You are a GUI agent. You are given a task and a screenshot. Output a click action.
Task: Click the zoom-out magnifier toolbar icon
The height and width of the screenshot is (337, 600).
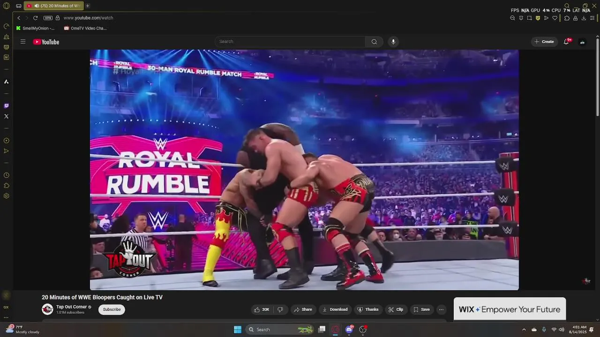[512, 18]
